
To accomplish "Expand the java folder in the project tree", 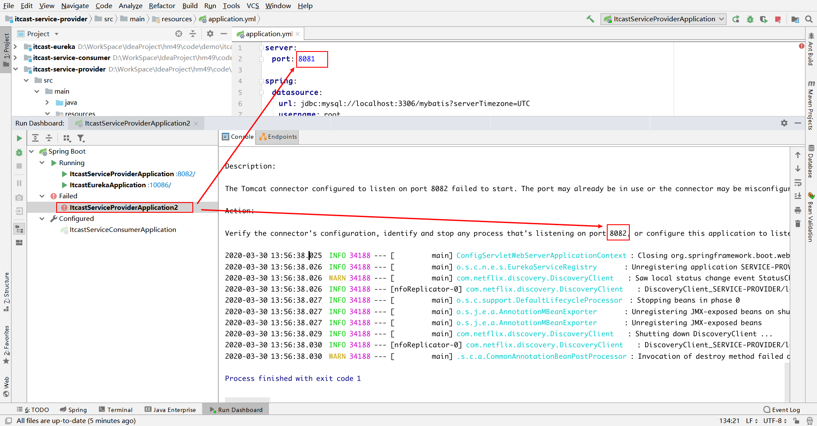I will [x=47, y=102].
